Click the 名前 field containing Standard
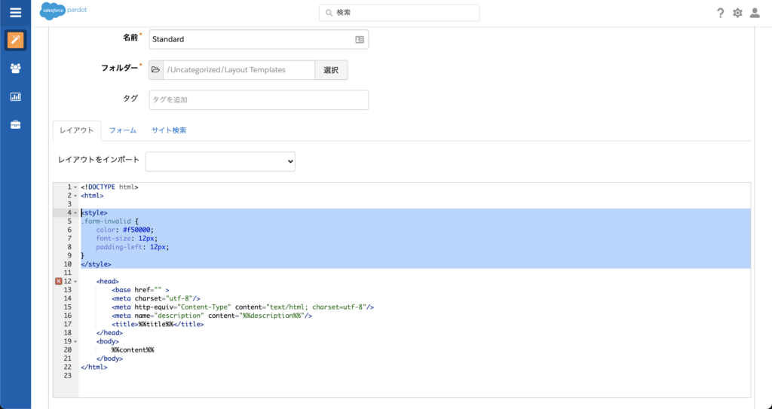Image resolution: width=772 pixels, height=409 pixels. coord(250,39)
